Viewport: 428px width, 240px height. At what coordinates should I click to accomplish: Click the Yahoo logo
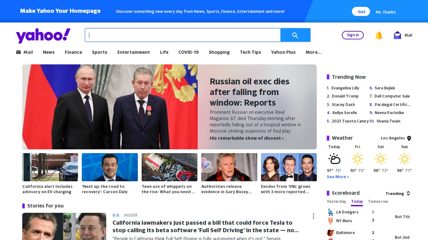click(x=43, y=35)
